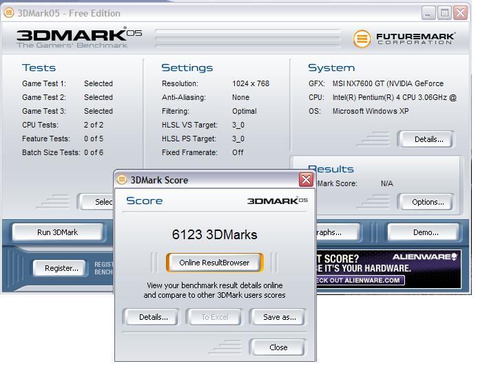Click the 'Game Test 3:' label
Image resolution: width=478 pixels, height=366 pixels.
point(44,111)
